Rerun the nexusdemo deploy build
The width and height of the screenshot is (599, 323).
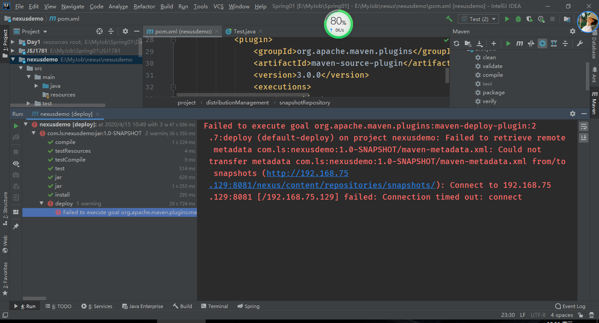(16, 126)
